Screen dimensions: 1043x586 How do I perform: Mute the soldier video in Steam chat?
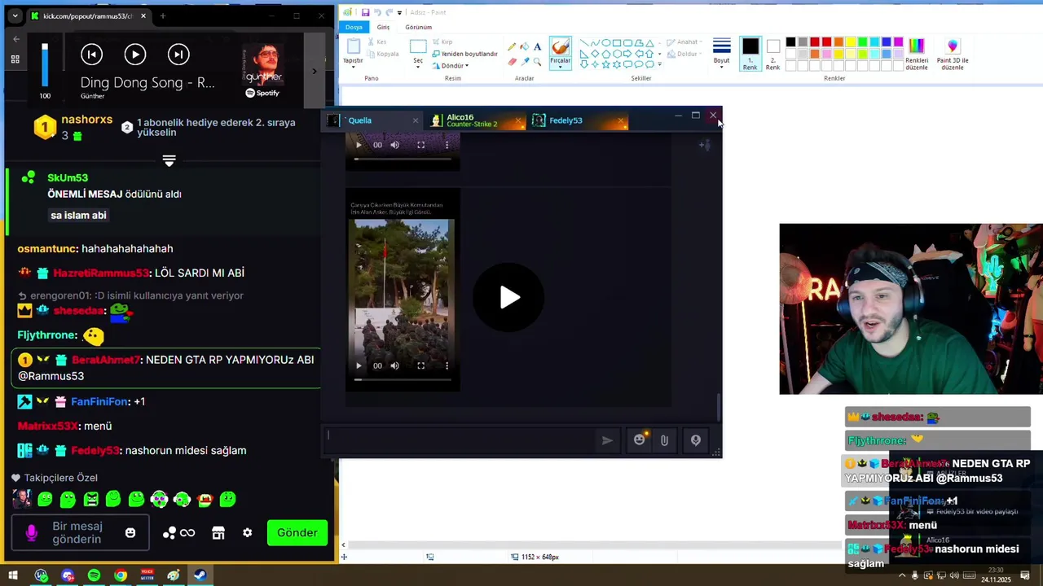click(394, 365)
